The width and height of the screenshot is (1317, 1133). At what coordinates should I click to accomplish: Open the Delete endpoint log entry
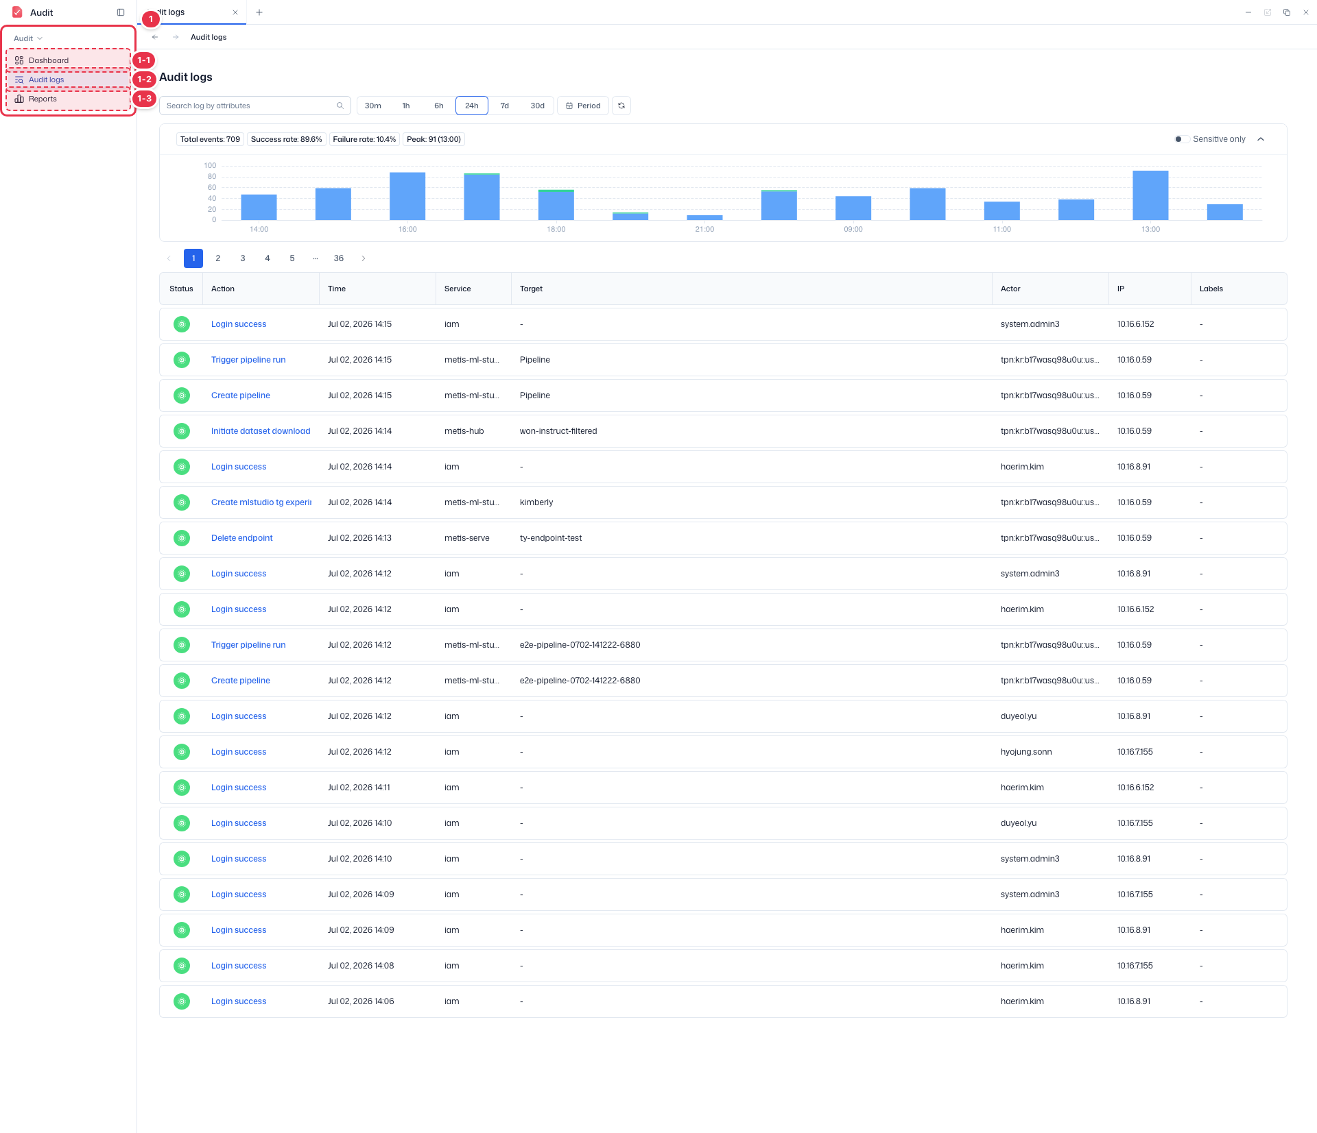point(242,538)
